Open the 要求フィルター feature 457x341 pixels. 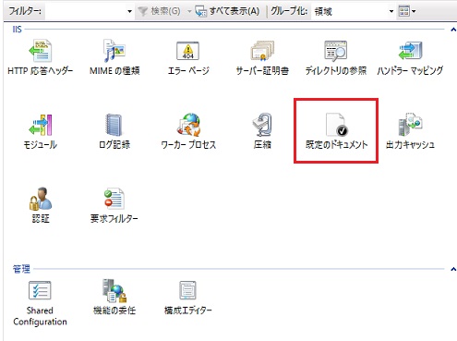[x=114, y=205]
